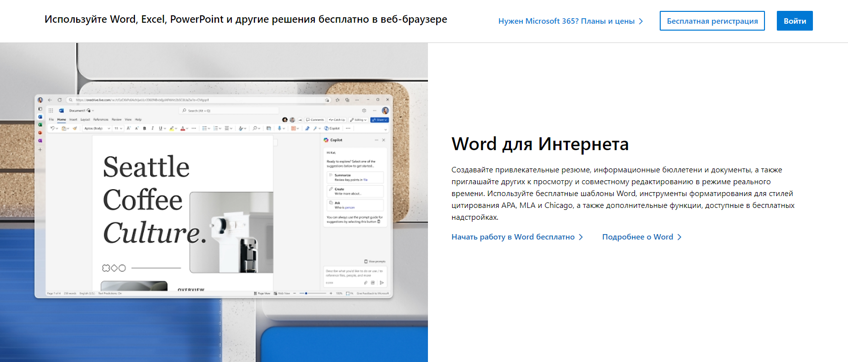Open font size 11 dropdown in Word preview
The height and width of the screenshot is (362, 848).
[118, 128]
